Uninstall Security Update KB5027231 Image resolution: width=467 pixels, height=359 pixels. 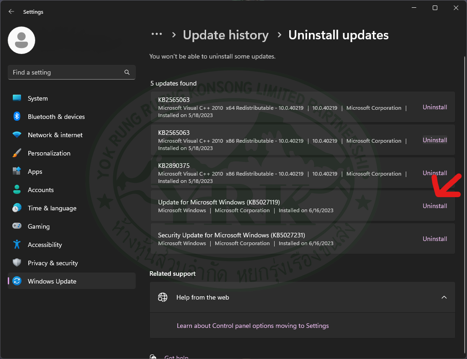tap(435, 239)
